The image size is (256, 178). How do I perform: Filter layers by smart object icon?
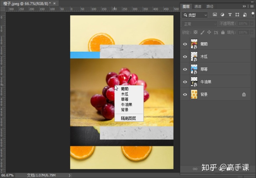(245, 15)
